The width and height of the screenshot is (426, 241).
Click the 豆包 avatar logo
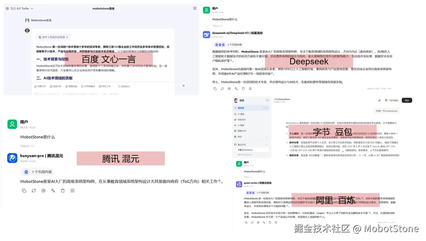[236, 100]
